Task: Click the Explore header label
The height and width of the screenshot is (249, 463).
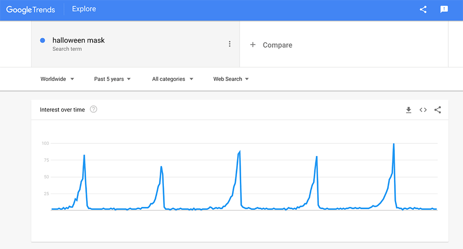Action: pos(84,9)
